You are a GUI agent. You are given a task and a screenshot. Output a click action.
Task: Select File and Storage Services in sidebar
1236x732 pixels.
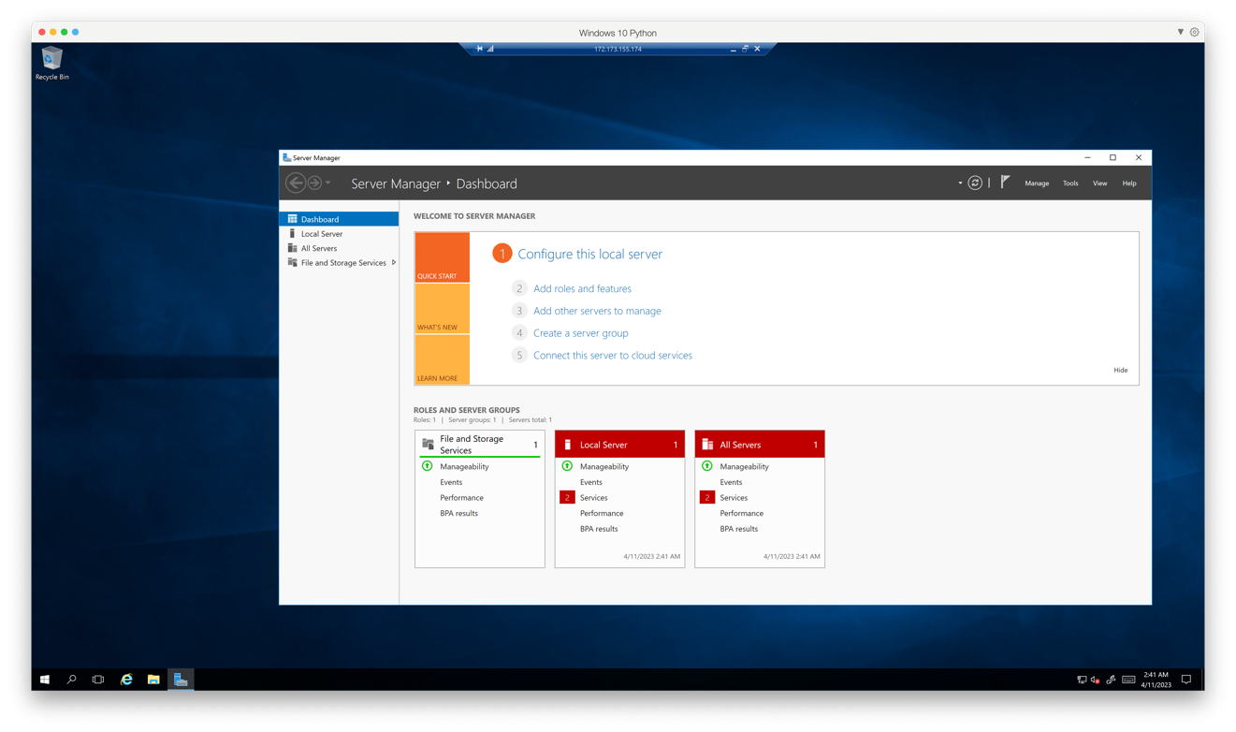pyautogui.click(x=339, y=263)
